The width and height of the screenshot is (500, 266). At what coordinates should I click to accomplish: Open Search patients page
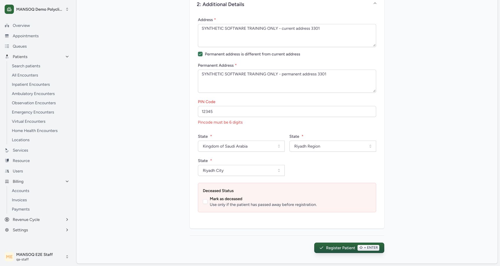26,66
